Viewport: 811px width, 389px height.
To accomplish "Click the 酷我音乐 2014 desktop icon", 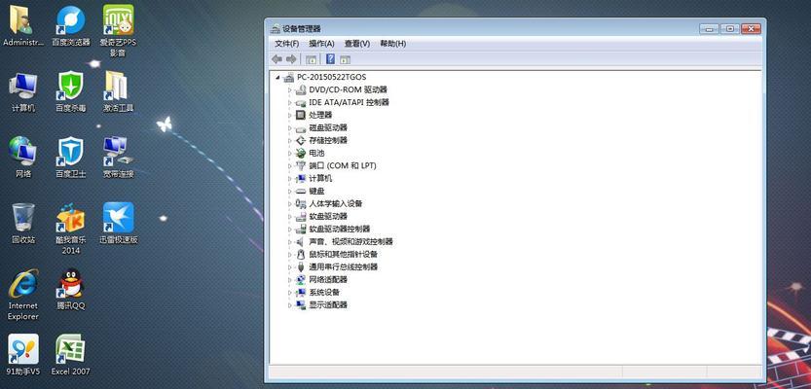I will tap(70, 220).
